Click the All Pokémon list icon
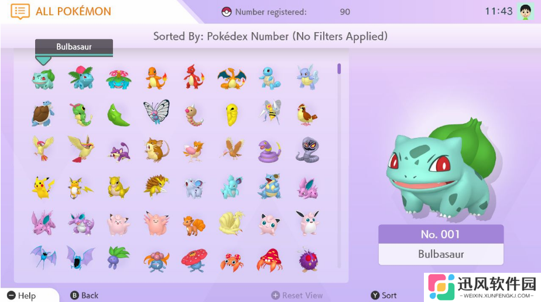This screenshot has height=302, width=541. [x=20, y=11]
